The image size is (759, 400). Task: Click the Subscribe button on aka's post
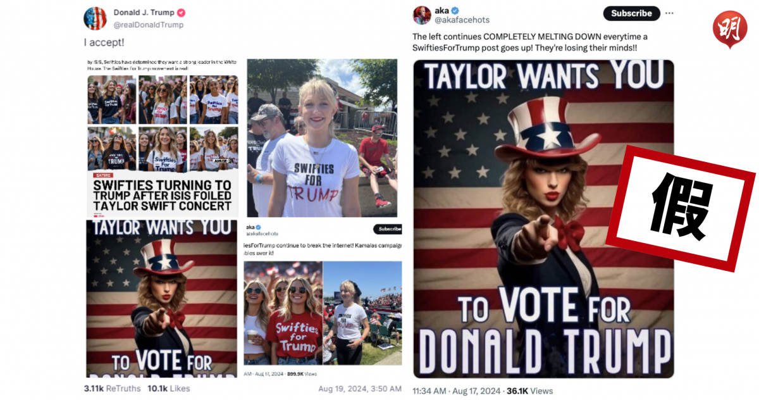tap(631, 13)
